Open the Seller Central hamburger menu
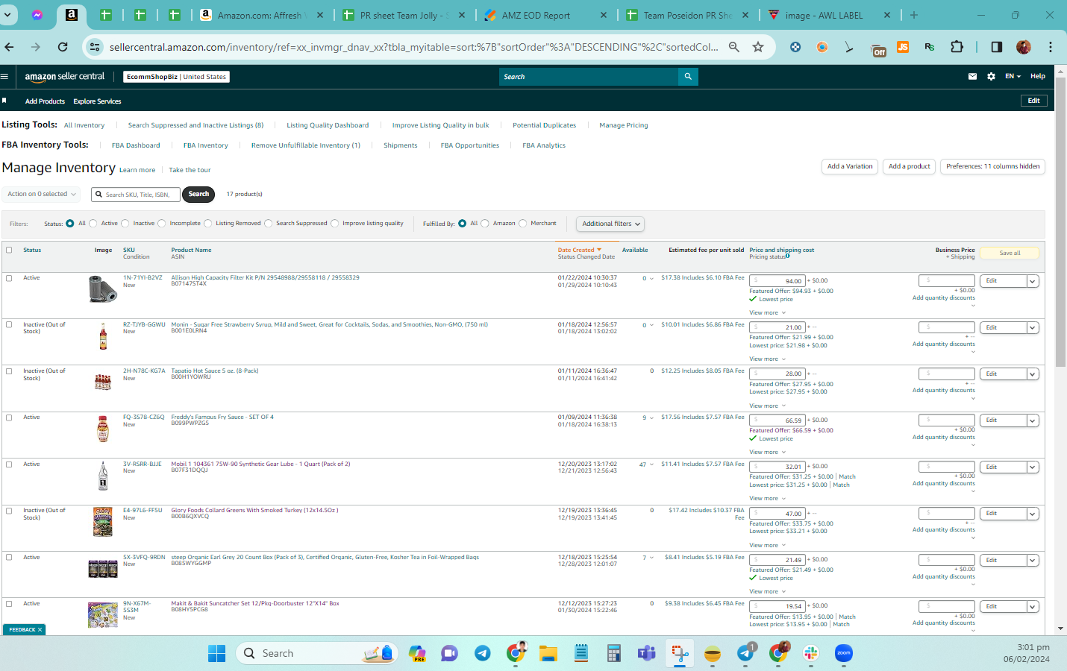 [x=4, y=76]
